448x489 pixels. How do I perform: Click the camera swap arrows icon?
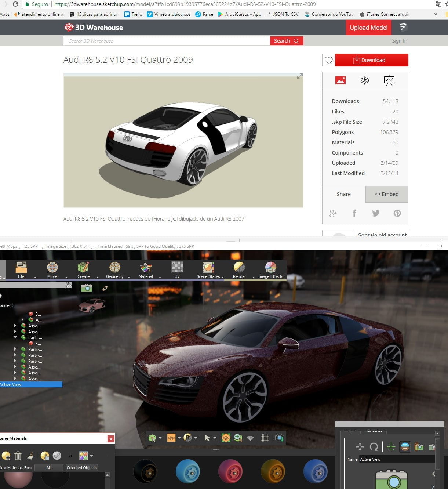click(105, 288)
